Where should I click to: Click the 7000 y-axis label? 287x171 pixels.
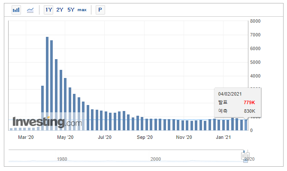tap(255, 35)
